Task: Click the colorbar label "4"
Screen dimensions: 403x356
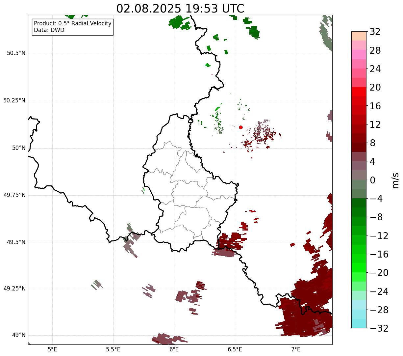Action: (x=372, y=162)
